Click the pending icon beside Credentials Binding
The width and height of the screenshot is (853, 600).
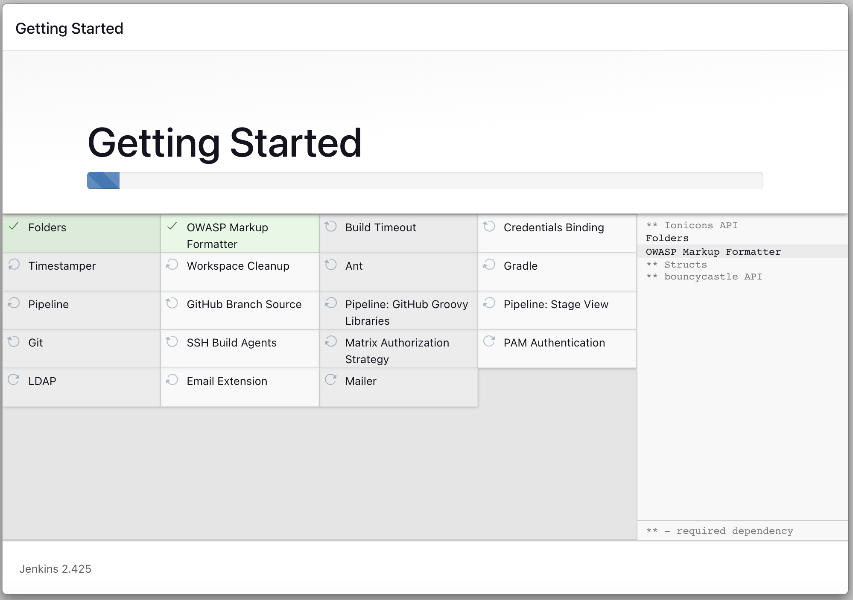click(489, 226)
